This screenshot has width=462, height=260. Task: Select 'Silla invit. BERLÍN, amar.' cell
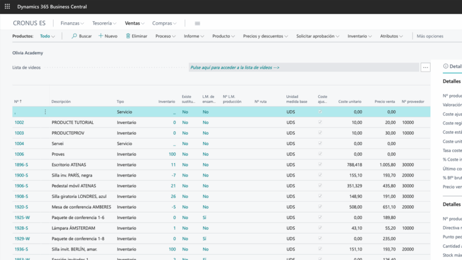(74, 249)
